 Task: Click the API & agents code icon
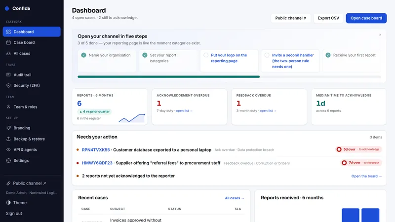point(8,149)
